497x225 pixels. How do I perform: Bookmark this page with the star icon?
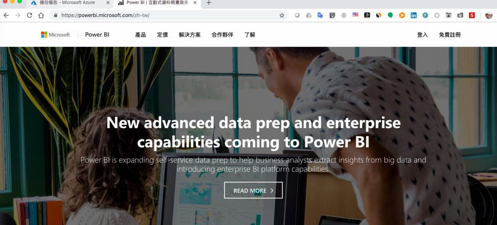(x=282, y=15)
